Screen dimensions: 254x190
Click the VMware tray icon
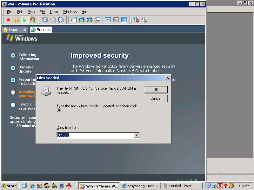coord(214,186)
